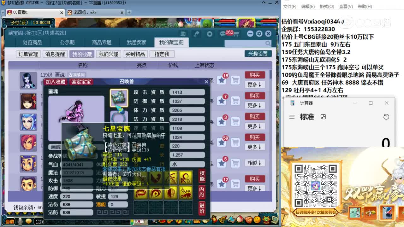Favorite star icon with badge 12
This screenshot has height=227, width=404.
coord(222,184)
